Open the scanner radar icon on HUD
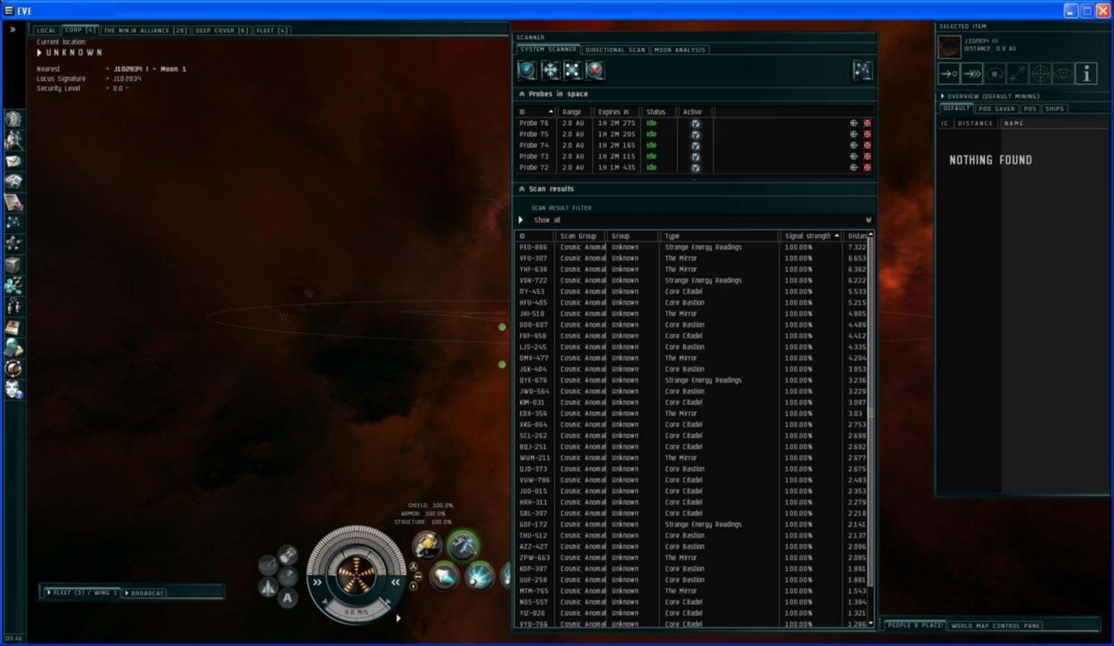 (288, 576)
